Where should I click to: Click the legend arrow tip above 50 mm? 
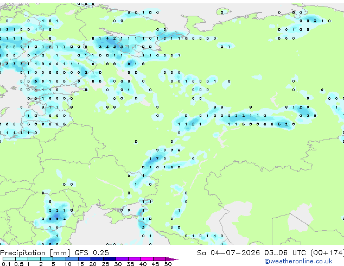[x=172, y=259]
